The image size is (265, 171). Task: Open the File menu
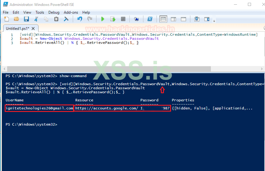coord(6,12)
